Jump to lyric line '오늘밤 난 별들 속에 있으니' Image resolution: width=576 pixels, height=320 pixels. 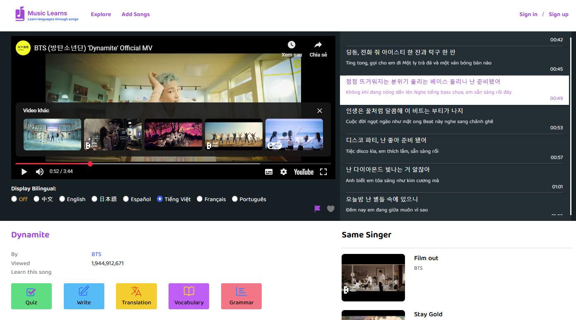pyautogui.click(x=454, y=204)
